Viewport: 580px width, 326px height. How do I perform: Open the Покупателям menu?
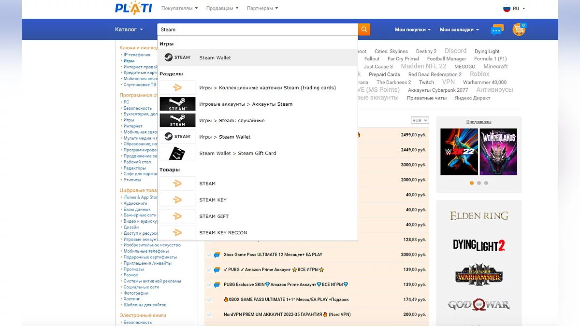pyautogui.click(x=179, y=8)
